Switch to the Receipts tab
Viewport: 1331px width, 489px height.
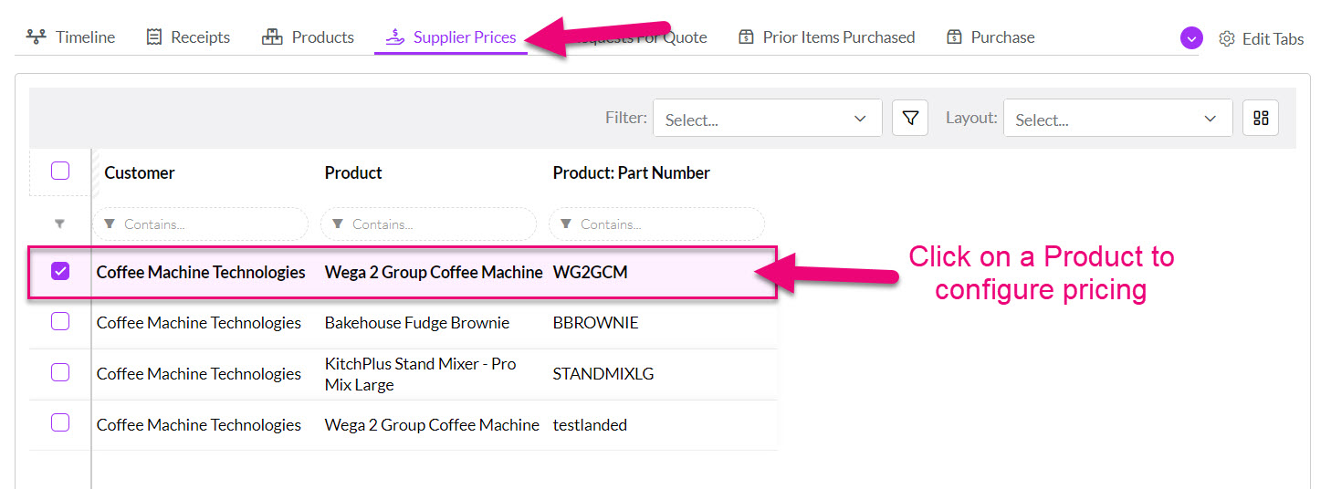pyautogui.click(x=188, y=37)
